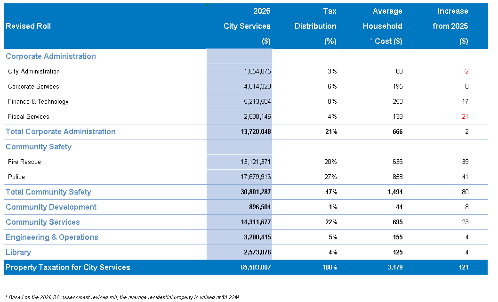Select the 'Library' row label
The image size is (498, 302).
coord(18,253)
